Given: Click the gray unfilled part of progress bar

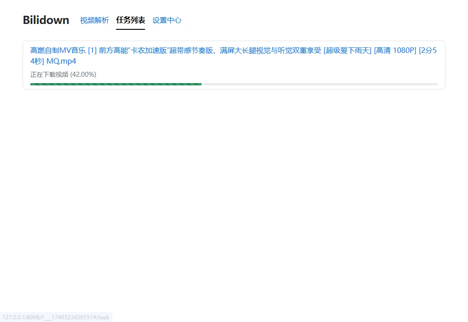Looking at the screenshot, I should pos(316,84).
